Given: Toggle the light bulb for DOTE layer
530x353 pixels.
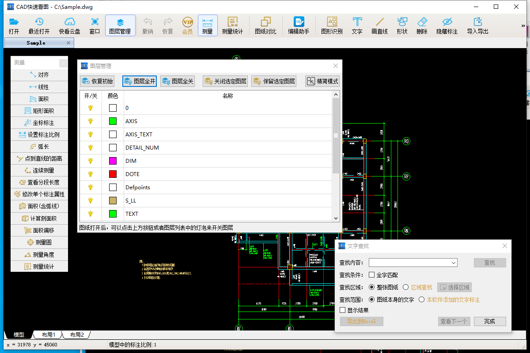Looking at the screenshot, I should 91,174.
